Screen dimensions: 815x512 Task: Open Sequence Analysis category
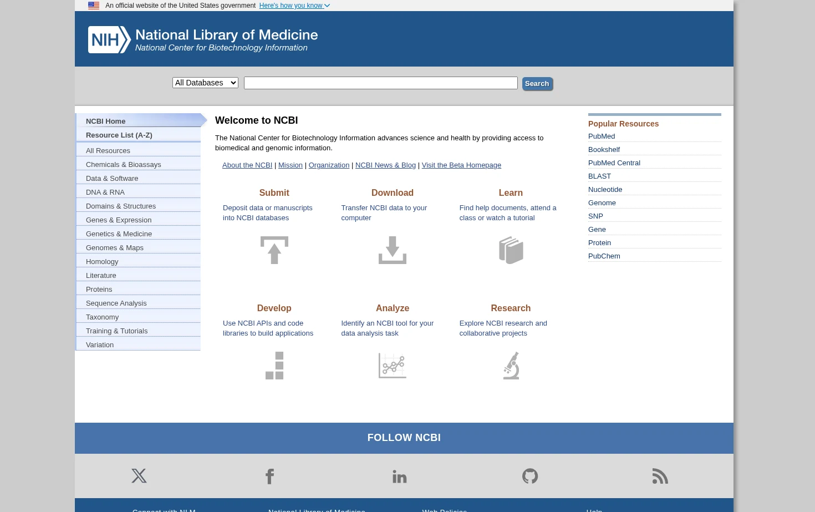coord(139,303)
